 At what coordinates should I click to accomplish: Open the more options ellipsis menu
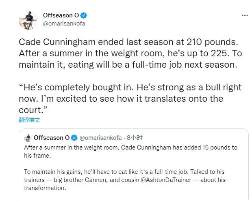tap(244, 15)
